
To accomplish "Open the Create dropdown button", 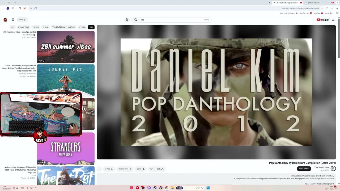I will [22, 20].
